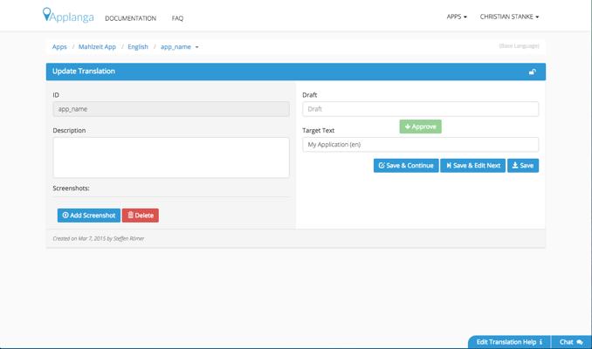Delete the translation entry
This screenshot has width=592, height=349.
[140, 216]
